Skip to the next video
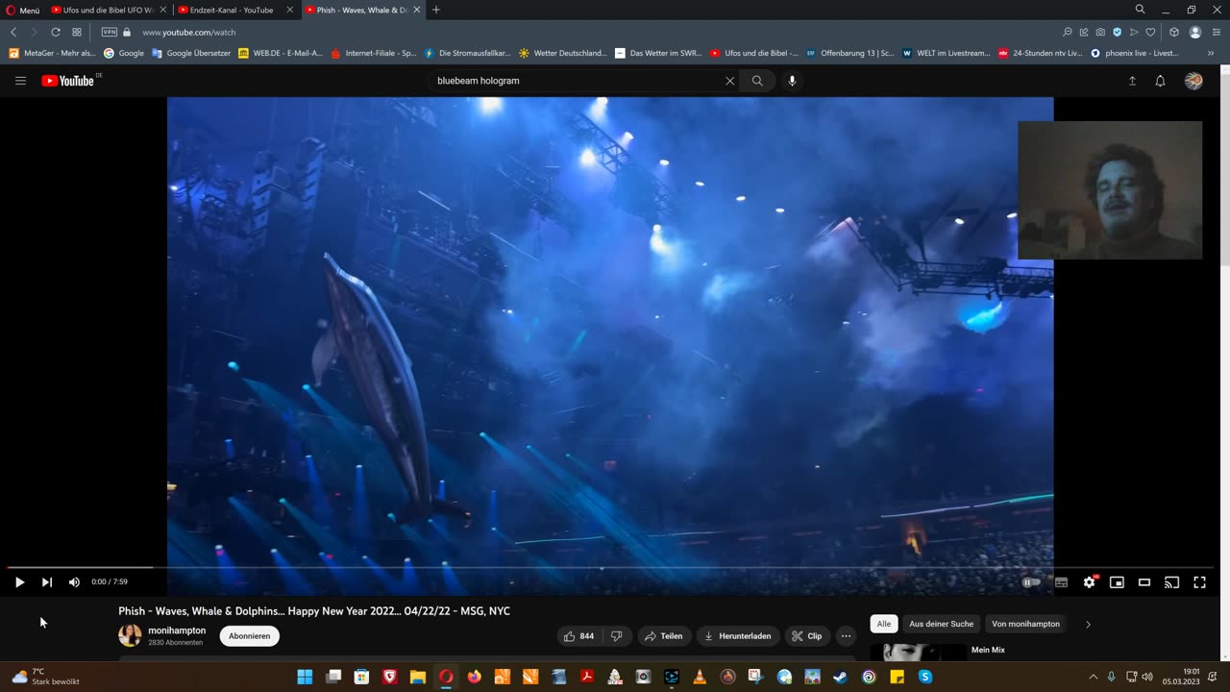The image size is (1230, 692). pyautogui.click(x=46, y=581)
